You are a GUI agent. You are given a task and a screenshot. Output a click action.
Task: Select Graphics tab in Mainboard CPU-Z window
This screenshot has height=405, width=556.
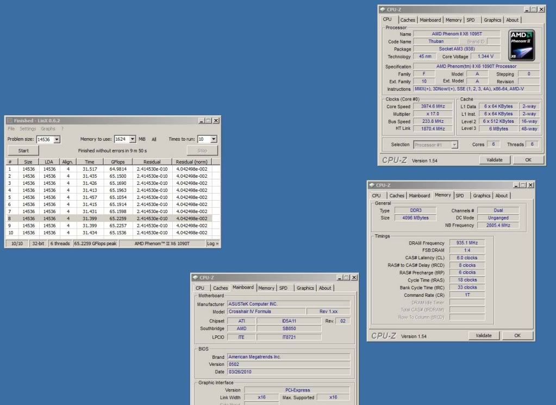point(305,288)
